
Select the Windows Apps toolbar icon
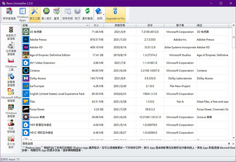23,14
